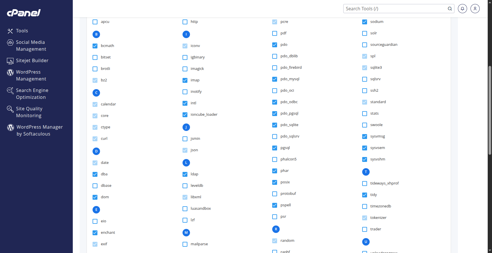Open Tools icon in sidebar
This screenshot has height=253, width=492.
pyautogui.click(x=10, y=31)
